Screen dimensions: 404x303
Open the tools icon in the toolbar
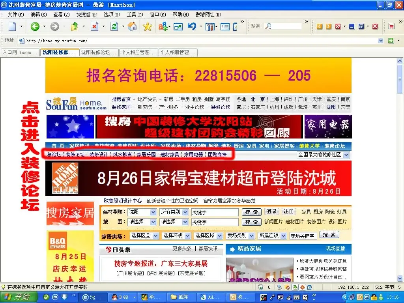coord(210,26)
